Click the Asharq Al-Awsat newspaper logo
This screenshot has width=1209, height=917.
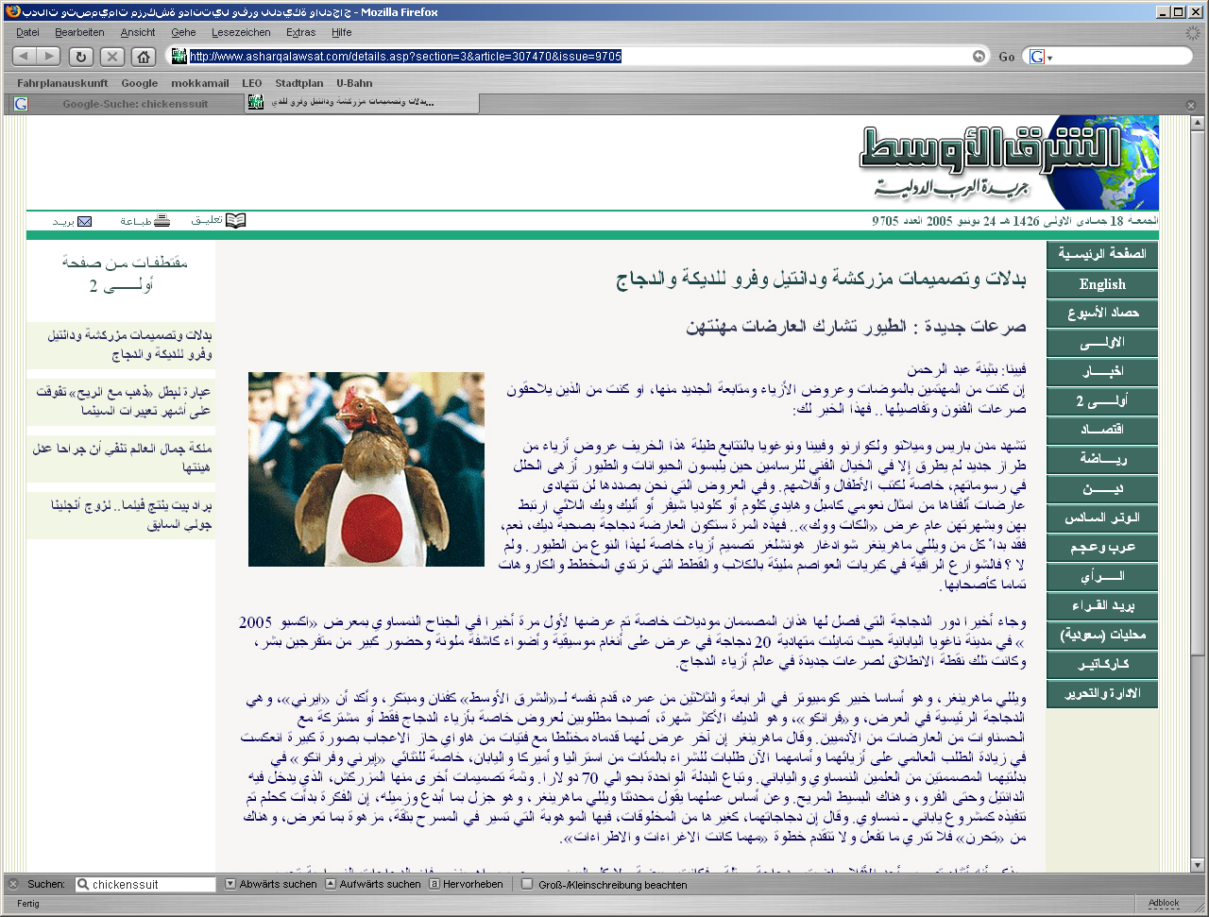1008,162
